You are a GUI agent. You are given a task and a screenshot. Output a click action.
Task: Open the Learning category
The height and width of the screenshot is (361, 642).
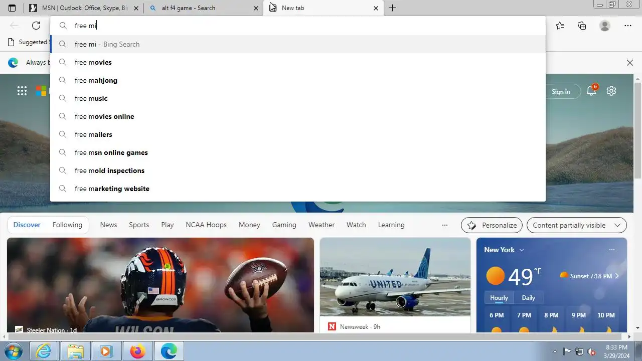[x=391, y=225]
